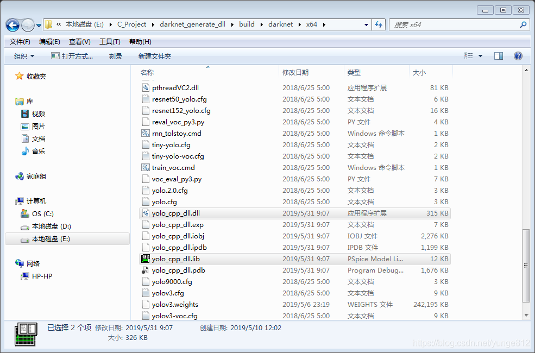Click yolo_cpp_dll.lib PSpice icon

[x=146, y=259]
